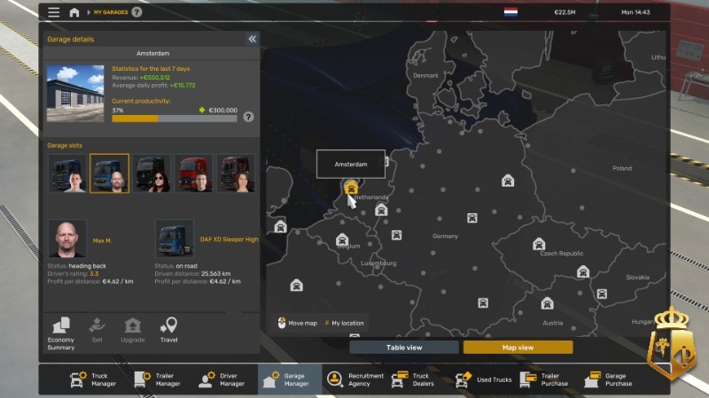Click the Sell garage icon
This screenshot has height=398, width=709.
coord(97,330)
